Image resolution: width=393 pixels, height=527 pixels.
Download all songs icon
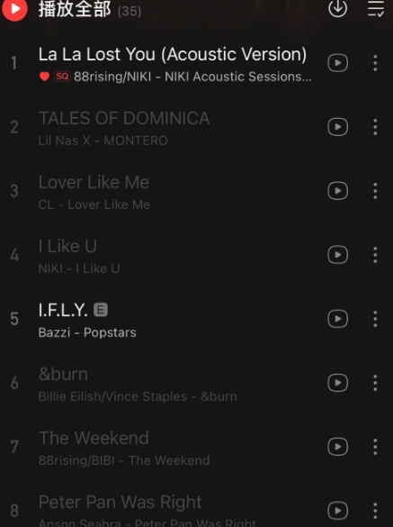[337, 8]
